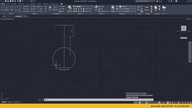Activate the Fillet command

coord(40,9)
